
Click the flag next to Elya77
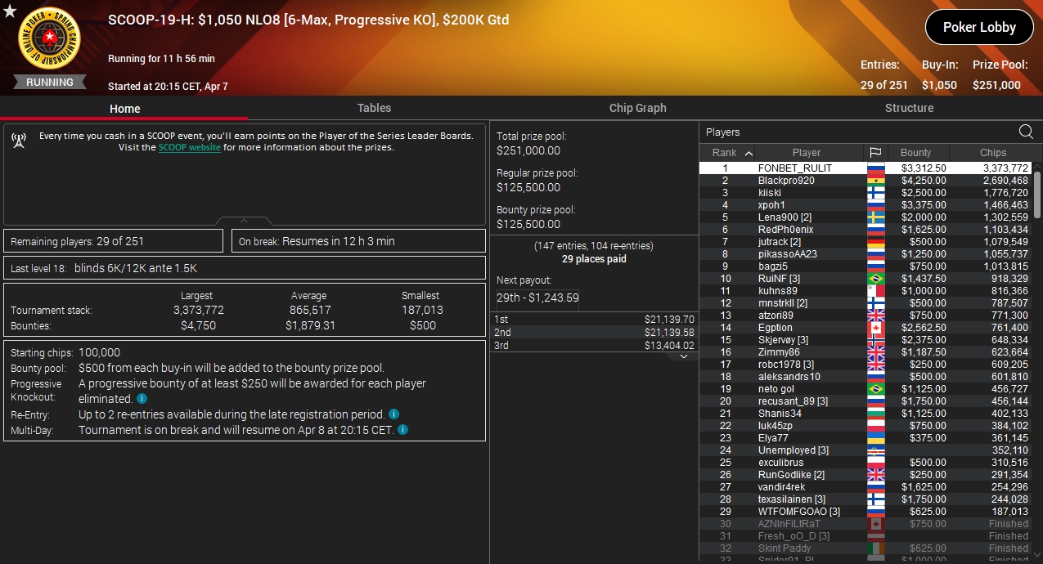875,438
